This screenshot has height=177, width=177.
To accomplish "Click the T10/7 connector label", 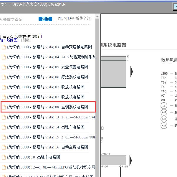I will [105, 166].
